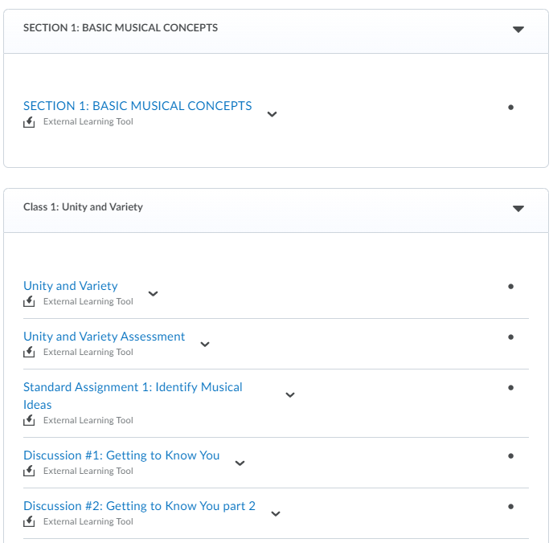Click completion dot for Discussion #2 item

pos(510,506)
